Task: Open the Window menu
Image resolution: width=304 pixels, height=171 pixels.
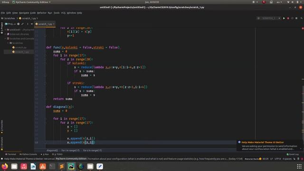Action: (71, 13)
